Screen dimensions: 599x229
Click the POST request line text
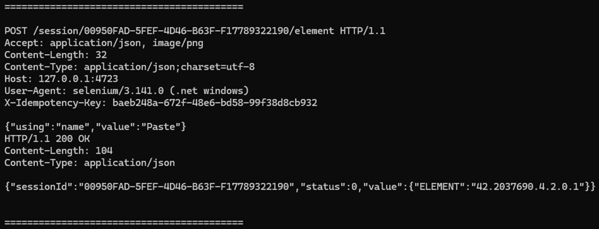click(195, 31)
